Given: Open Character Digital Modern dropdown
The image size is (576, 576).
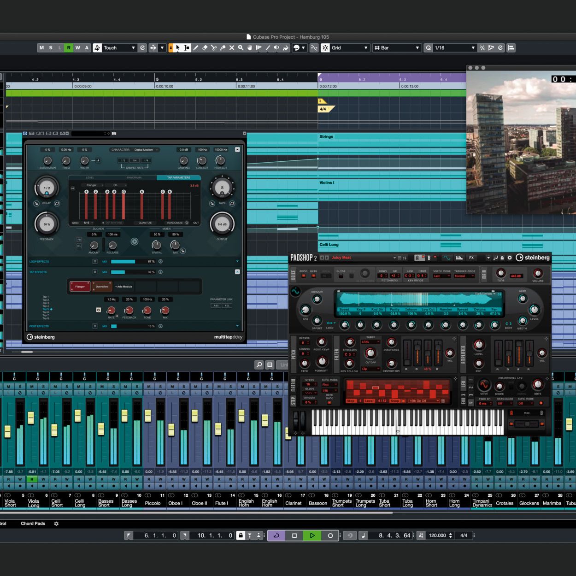Looking at the screenshot, I should tap(146, 150).
